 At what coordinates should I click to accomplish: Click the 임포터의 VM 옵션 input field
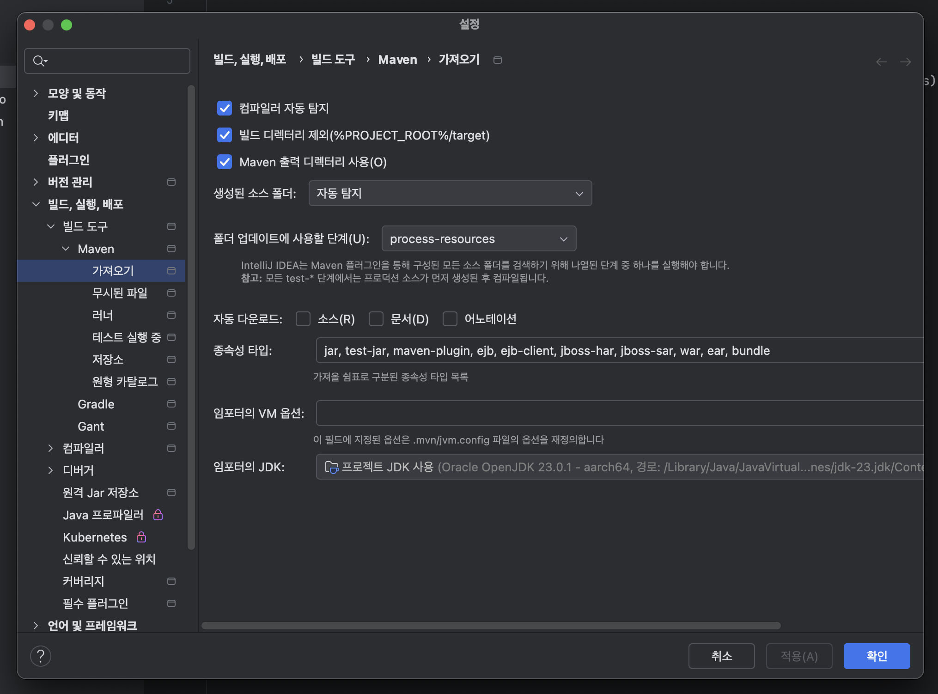click(x=619, y=413)
